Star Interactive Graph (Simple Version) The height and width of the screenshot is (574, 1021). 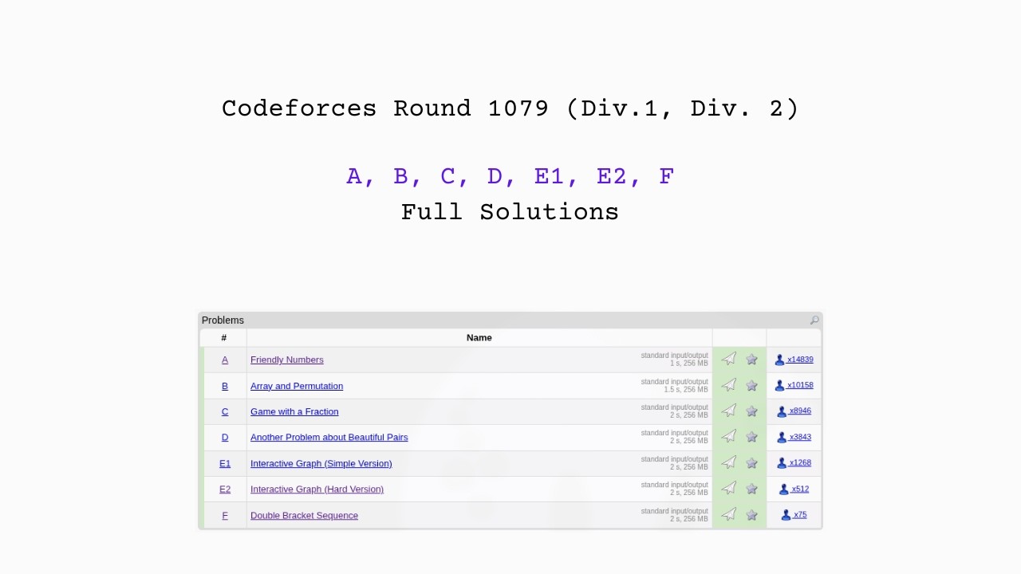pos(751,463)
